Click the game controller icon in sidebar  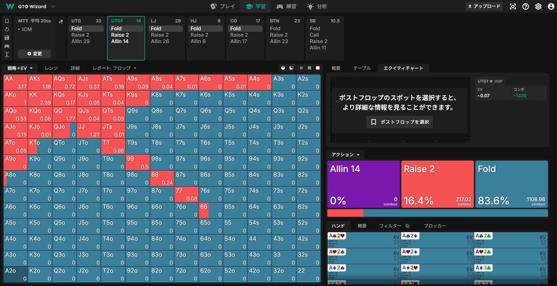click(7, 46)
